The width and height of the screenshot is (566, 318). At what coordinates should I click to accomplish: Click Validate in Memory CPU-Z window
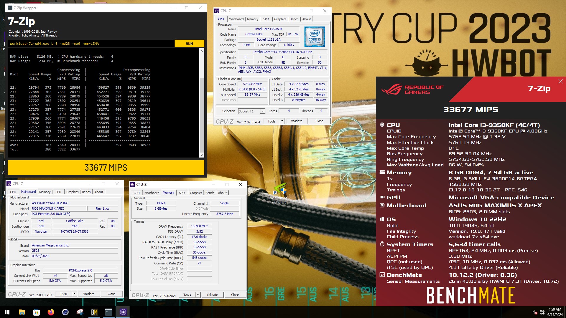pyautogui.click(x=212, y=295)
